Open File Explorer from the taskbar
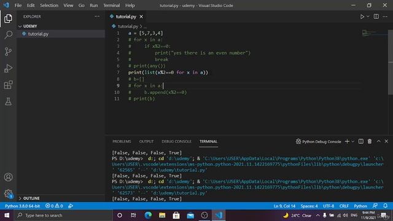The height and width of the screenshot is (221, 393). click(162, 215)
